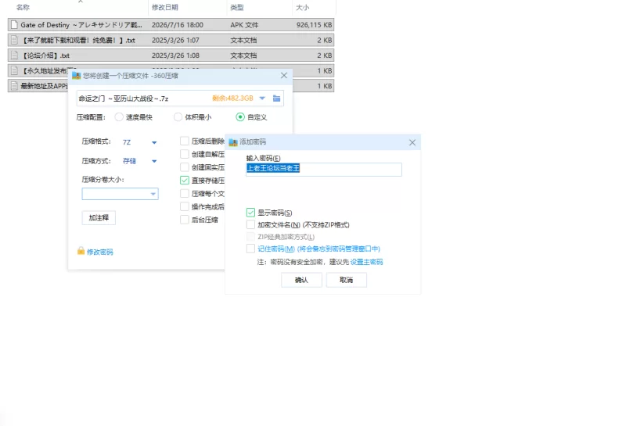Click the file icon of 最新地址及APP row
The image size is (626, 426).
[x=14, y=86]
